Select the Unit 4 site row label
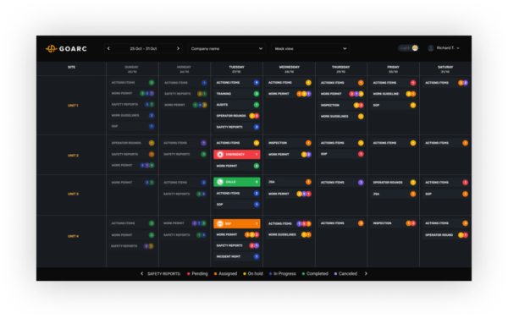The height and width of the screenshot is (318, 508). pos(73,236)
